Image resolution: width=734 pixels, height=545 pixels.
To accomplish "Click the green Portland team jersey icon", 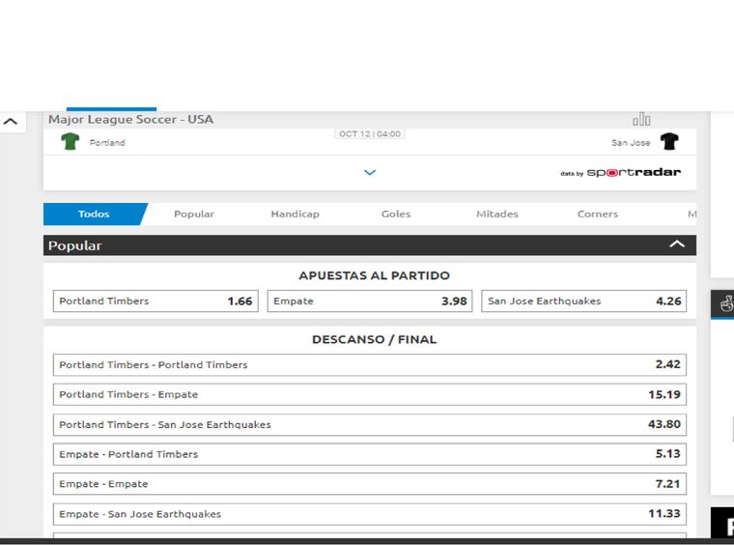I will click(x=71, y=141).
